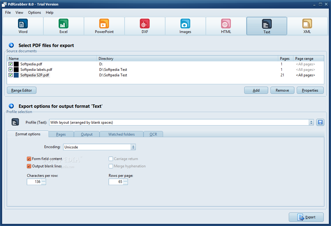Sort by the Pages column header

coord(286,59)
